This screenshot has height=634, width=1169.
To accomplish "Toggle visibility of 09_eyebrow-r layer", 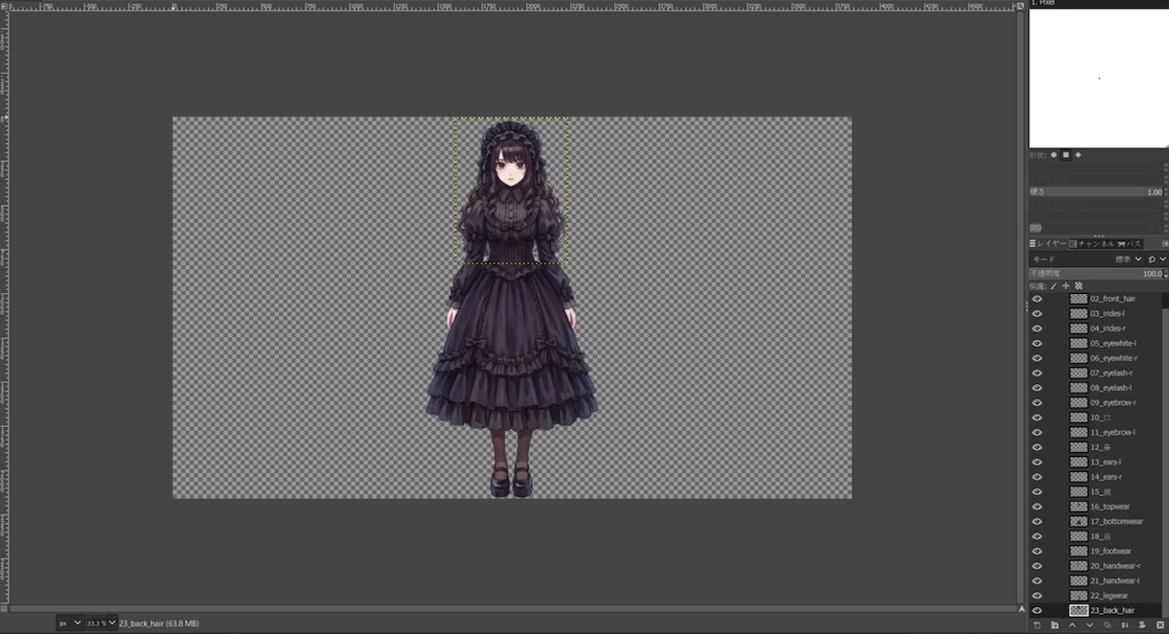I will point(1037,402).
